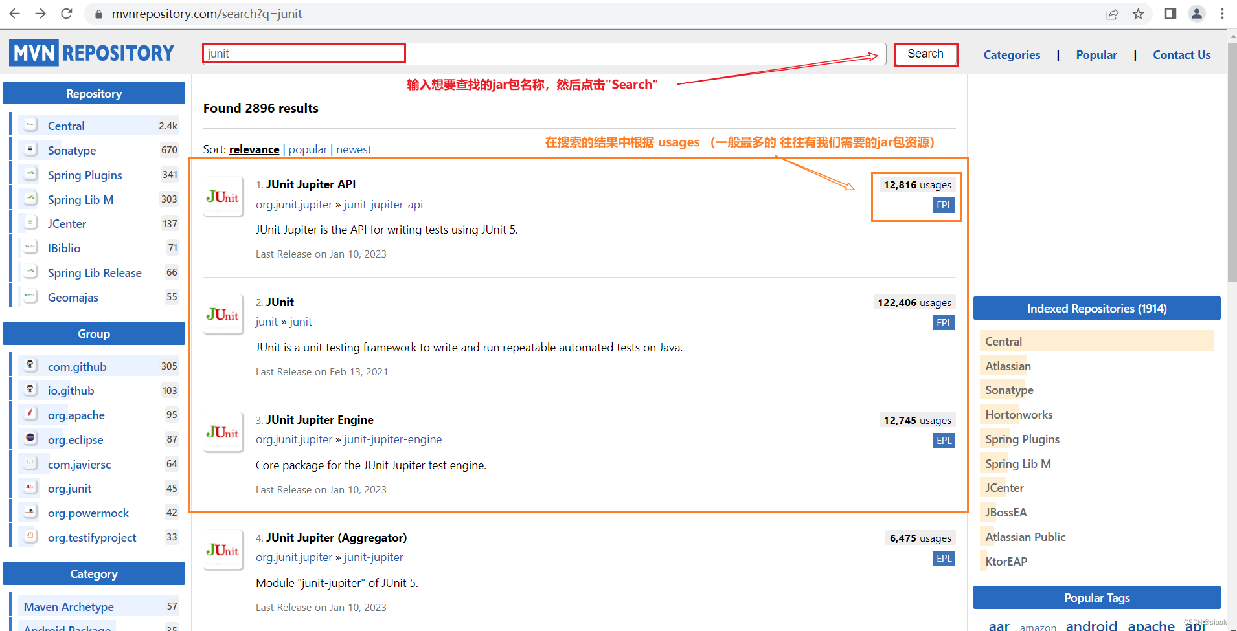Click the 6,475 usages badge

[x=920, y=538]
